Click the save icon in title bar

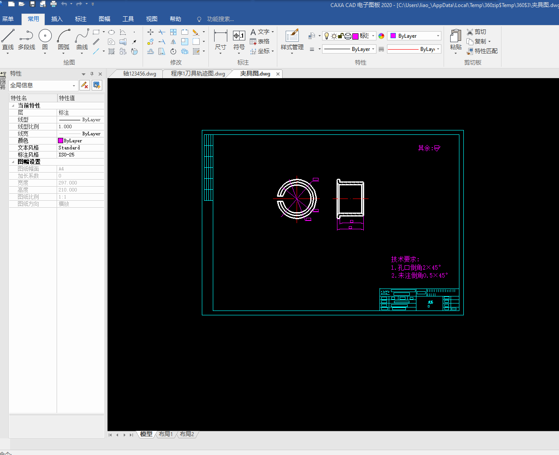(x=32, y=4)
